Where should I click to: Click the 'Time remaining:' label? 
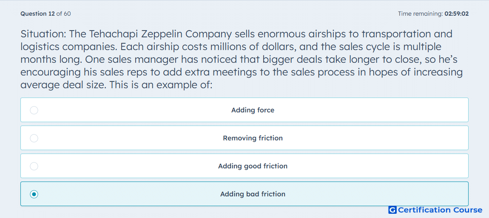421,14
